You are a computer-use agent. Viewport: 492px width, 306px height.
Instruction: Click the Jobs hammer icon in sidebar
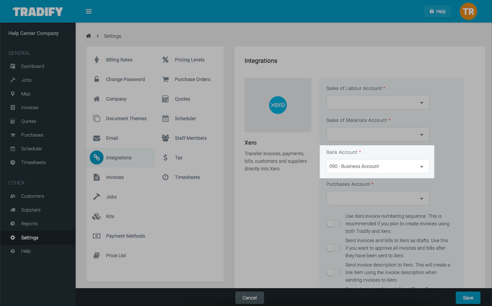pos(13,80)
